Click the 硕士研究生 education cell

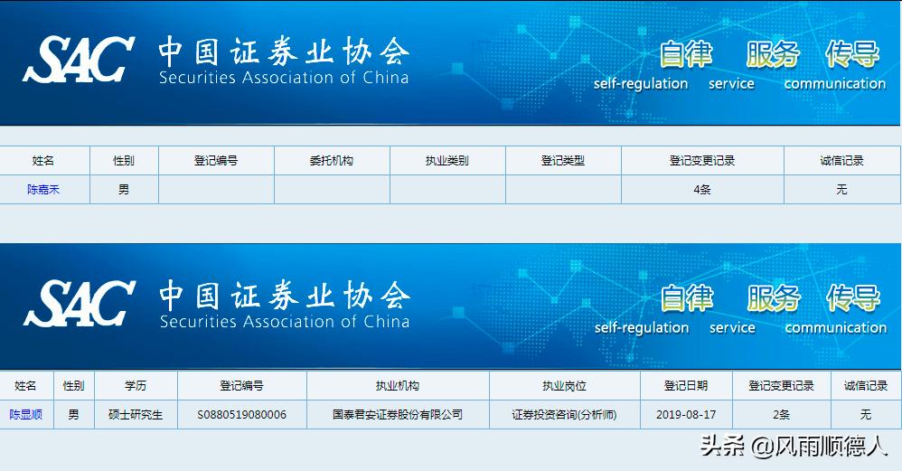pyautogui.click(x=136, y=414)
